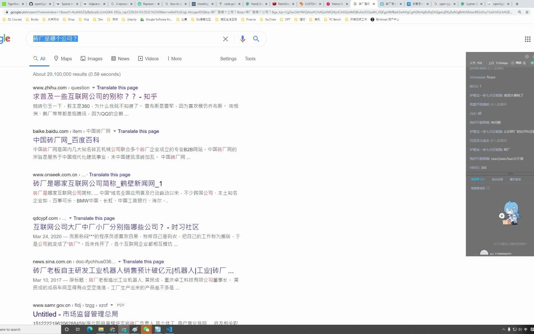Close the RedisGraph tab
Viewport: 534px width, 334px height.
tap(293, 4)
